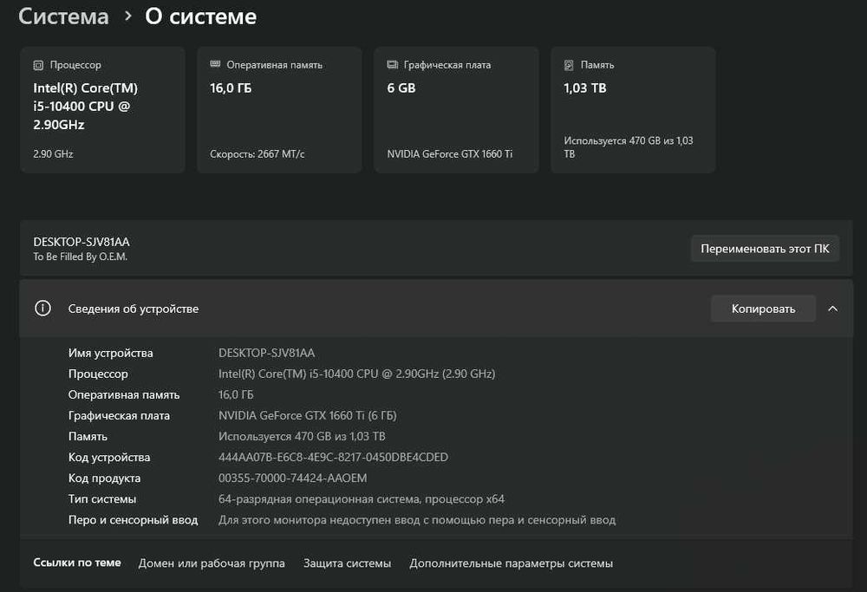Select Используется 470 GB из 1,03 ТВ detail value
Image resolution: width=867 pixels, height=592 pixels.
pos(302,437)
